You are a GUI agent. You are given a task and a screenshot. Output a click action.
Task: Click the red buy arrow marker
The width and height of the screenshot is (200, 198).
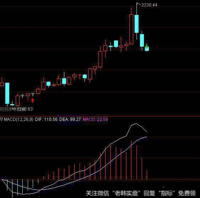(33, 100)
